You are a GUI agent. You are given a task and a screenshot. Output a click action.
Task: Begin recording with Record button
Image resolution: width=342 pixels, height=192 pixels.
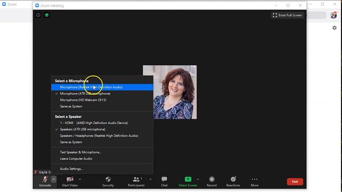coord(212,181)
